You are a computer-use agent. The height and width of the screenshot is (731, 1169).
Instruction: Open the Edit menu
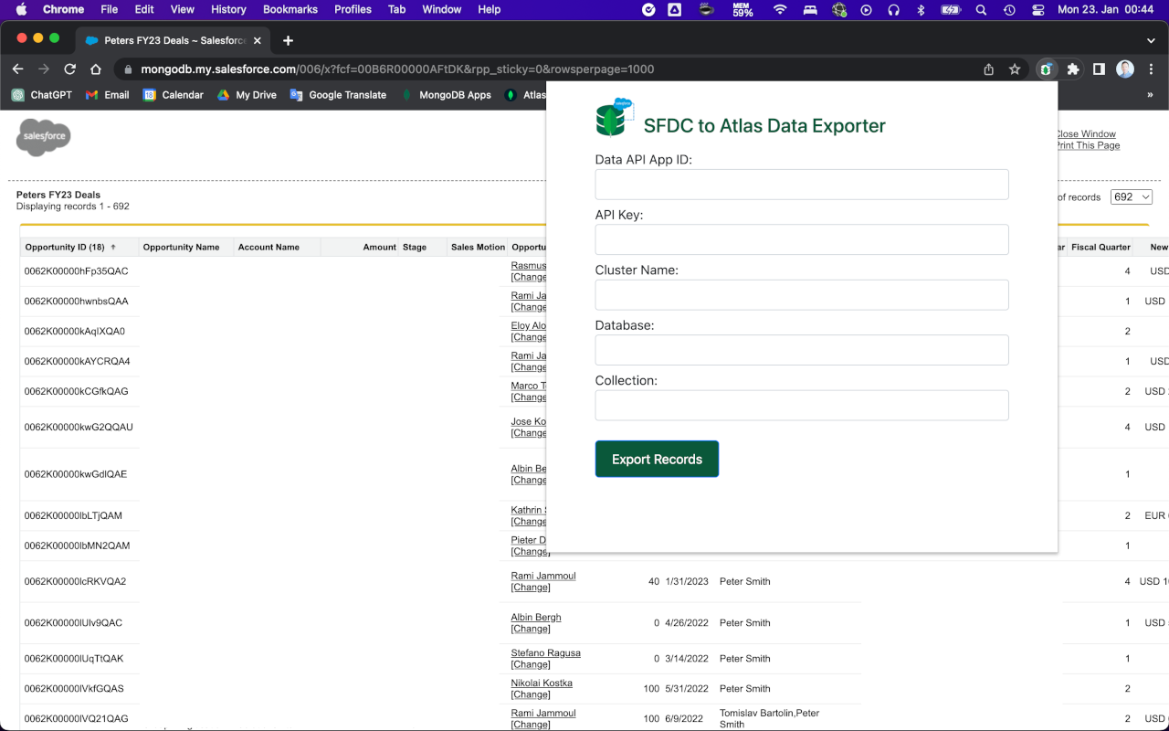click(144, 9)
